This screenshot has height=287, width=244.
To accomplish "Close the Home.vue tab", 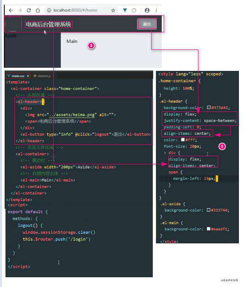I will tap(28, 76).
